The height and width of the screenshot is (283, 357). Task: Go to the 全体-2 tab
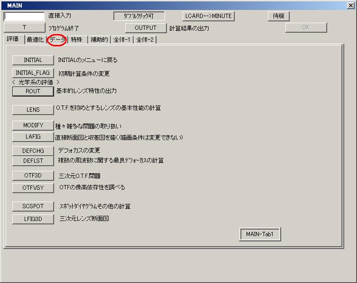point(145,40)
